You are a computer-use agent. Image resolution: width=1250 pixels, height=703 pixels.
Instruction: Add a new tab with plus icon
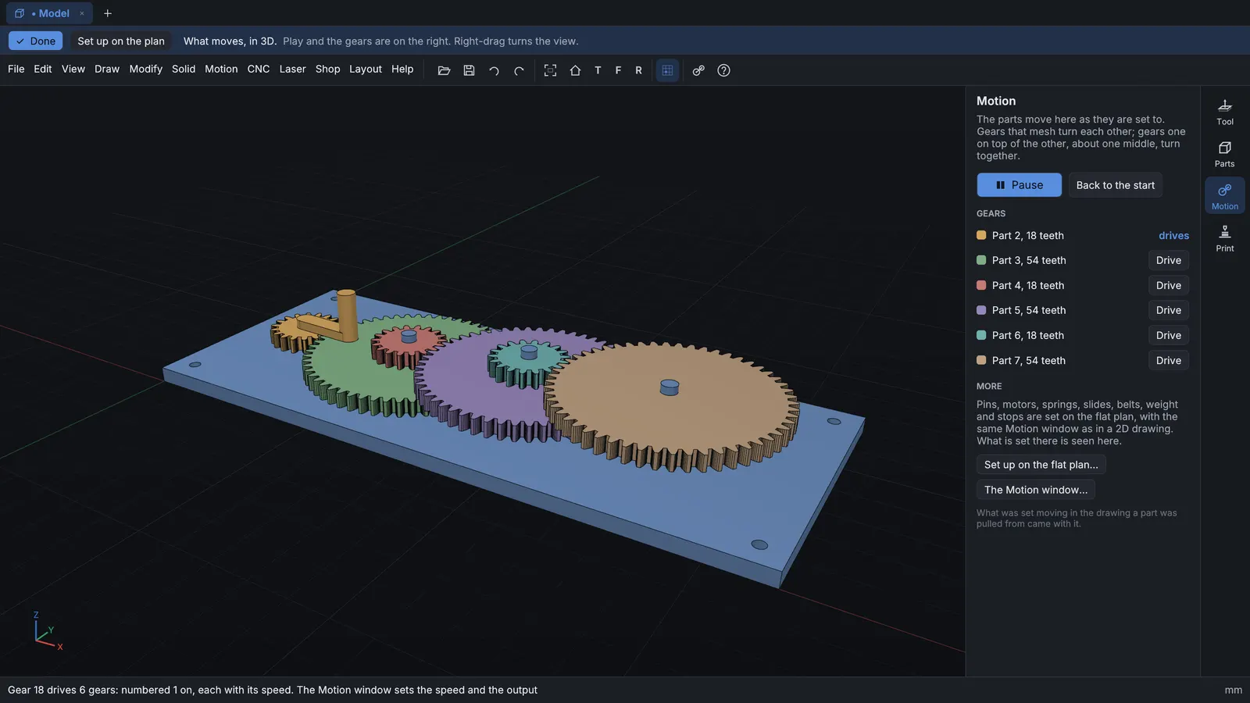[108, 13]
